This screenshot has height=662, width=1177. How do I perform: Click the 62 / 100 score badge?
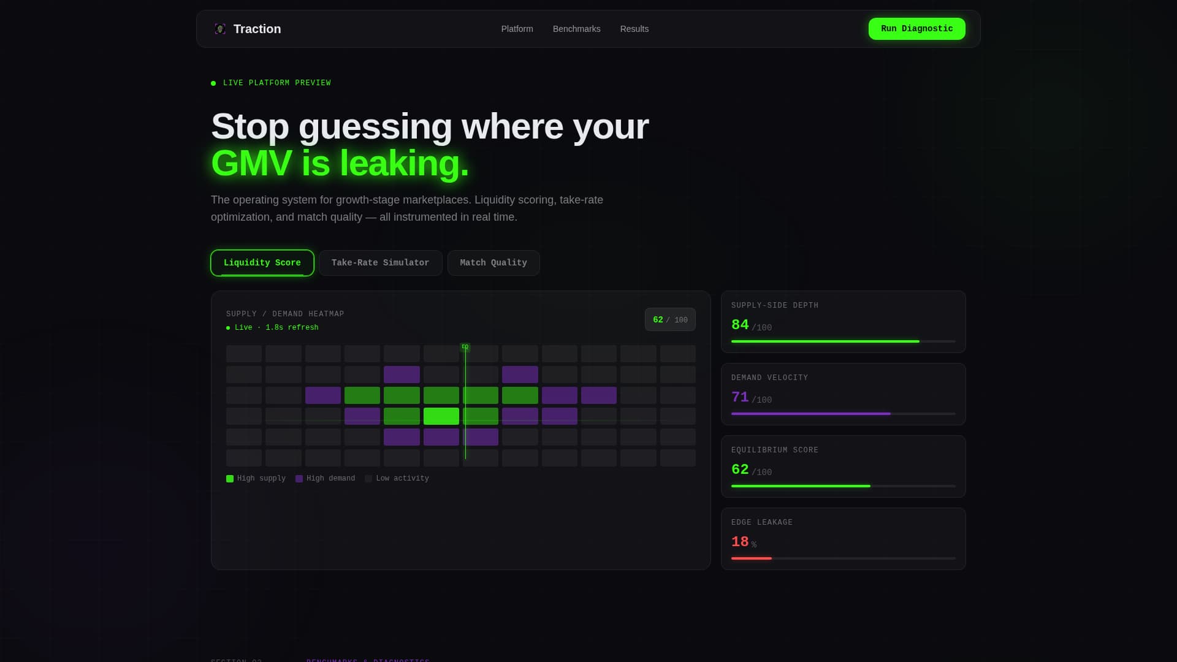669,320
